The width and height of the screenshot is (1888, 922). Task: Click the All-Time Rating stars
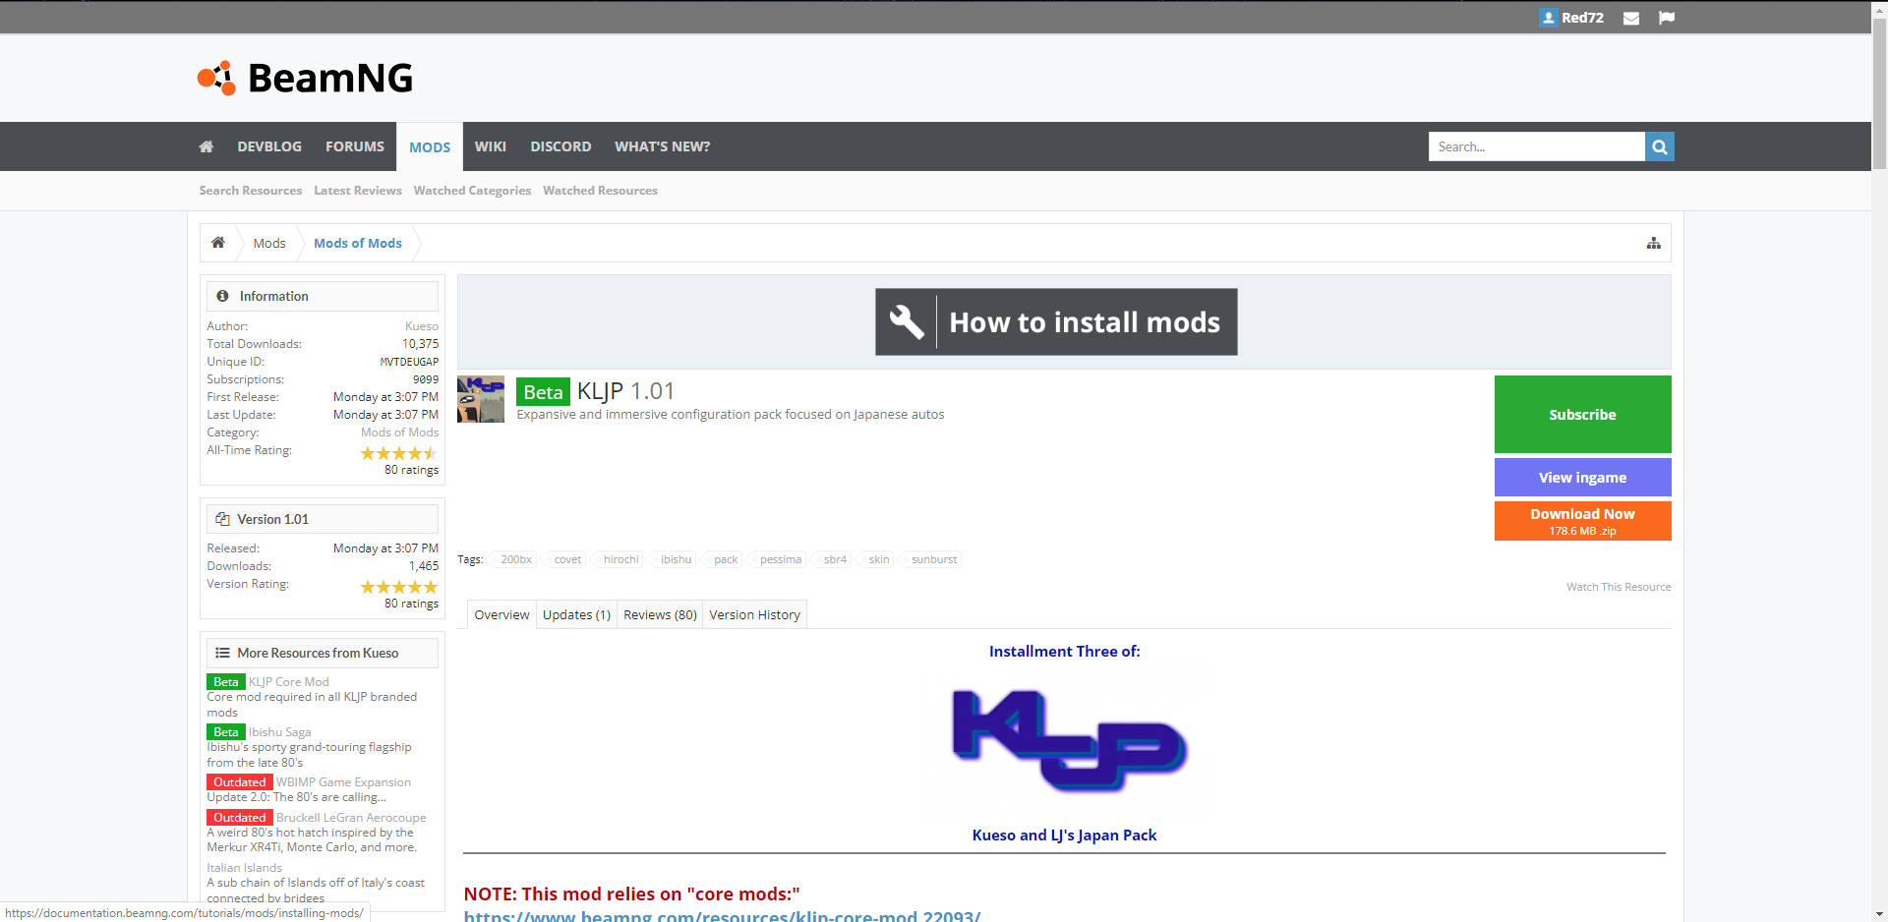click(x=399, y=453)
